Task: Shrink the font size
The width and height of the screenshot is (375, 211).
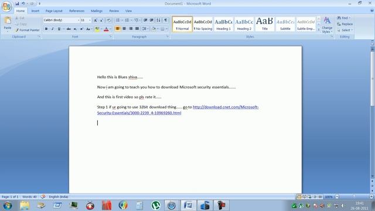Action: [101, 21]
